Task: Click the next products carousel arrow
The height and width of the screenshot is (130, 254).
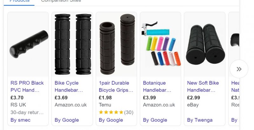Action: coord(239,69)
